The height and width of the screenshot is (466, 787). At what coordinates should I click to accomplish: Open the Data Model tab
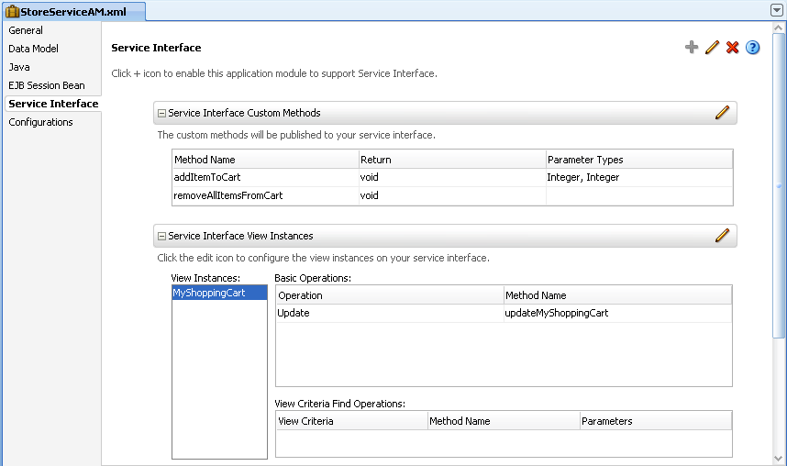pos(33,49)
